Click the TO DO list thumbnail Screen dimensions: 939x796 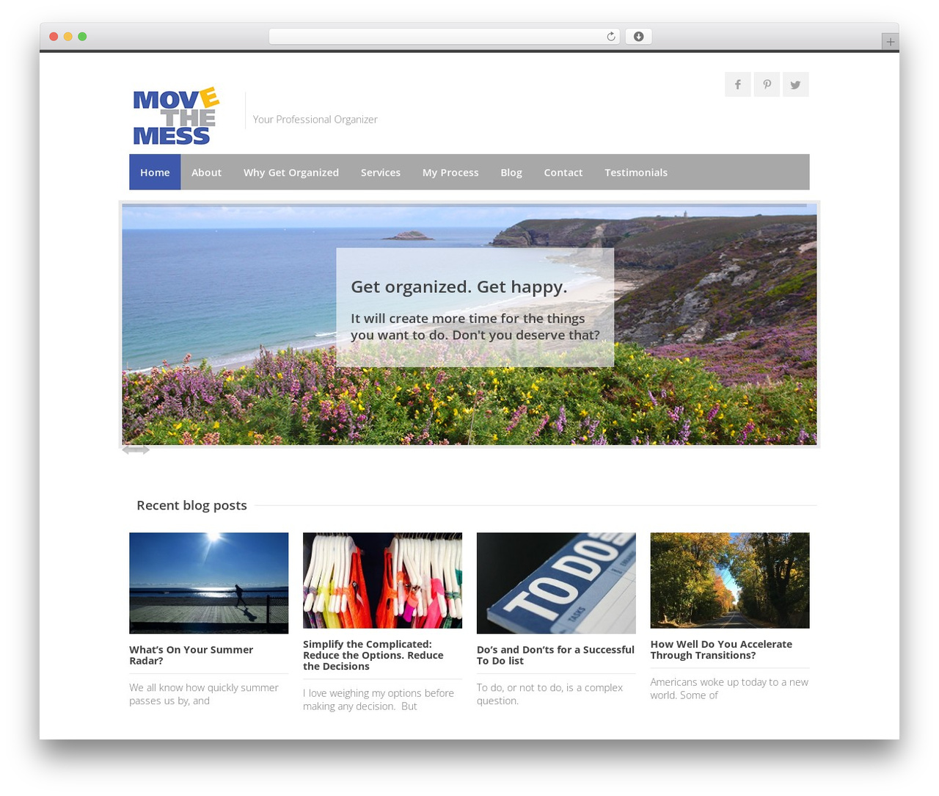point(556,583)
